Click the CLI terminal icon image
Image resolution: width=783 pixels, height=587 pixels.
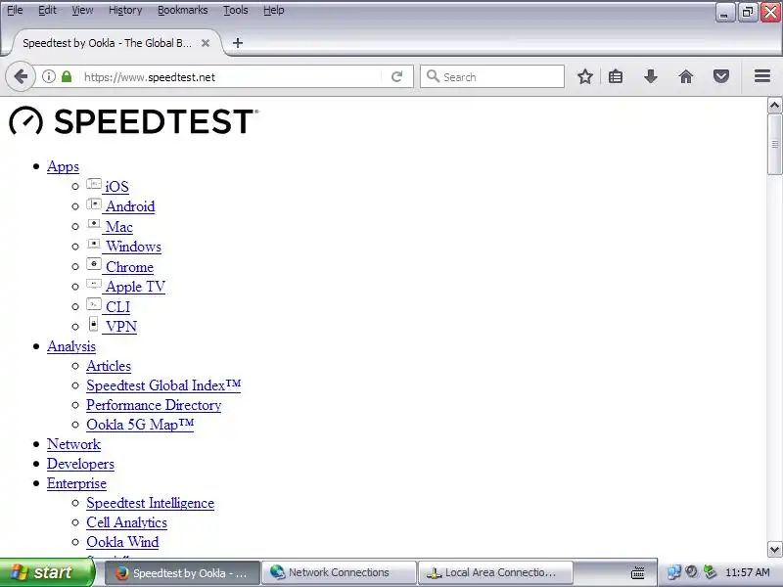click(94, 304)
